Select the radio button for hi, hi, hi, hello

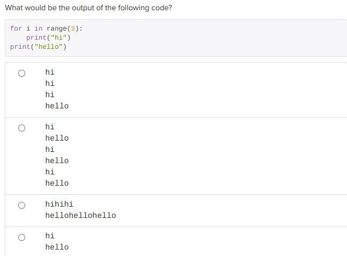tap(21, 74)
